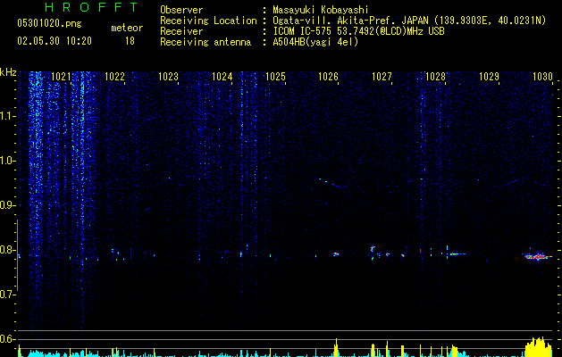562x357 pixels.
Task: Click the 0.8 kHz axis label
Action: click(6, 250)
